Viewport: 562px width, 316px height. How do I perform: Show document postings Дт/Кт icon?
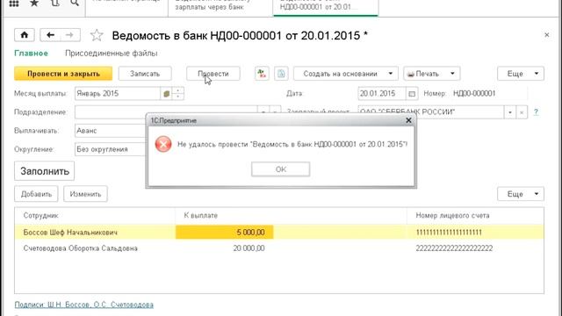(262, 74)
